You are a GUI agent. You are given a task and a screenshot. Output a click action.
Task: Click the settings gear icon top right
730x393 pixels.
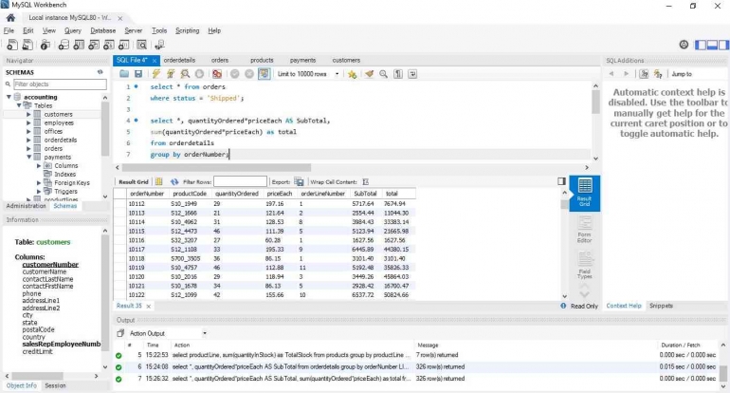tap(684, 45)
